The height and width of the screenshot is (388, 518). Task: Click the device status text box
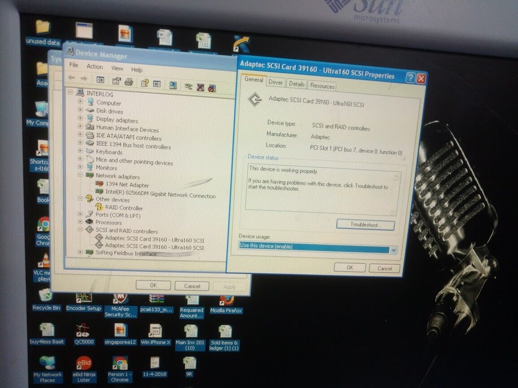[x=322, y=190]
